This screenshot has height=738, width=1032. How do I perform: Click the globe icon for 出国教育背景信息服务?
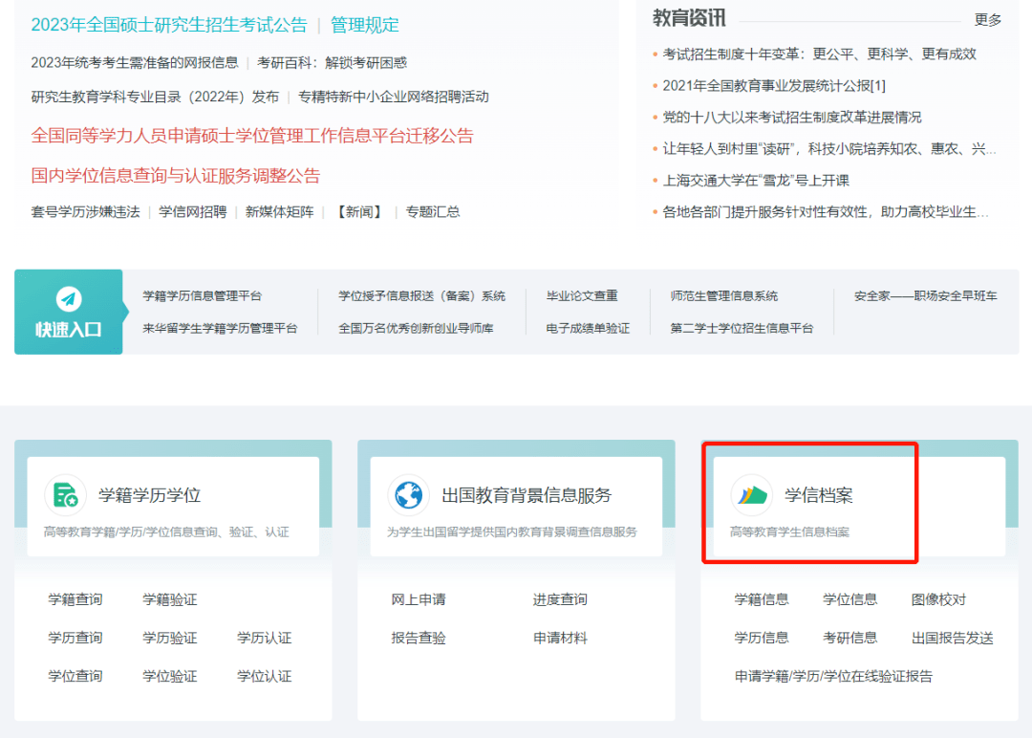click(408, 495)
